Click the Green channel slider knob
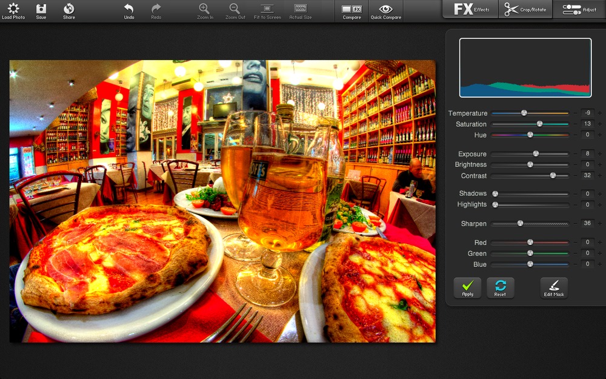The height and width of the screenshot is (379, 606). (x=530, y=253)
